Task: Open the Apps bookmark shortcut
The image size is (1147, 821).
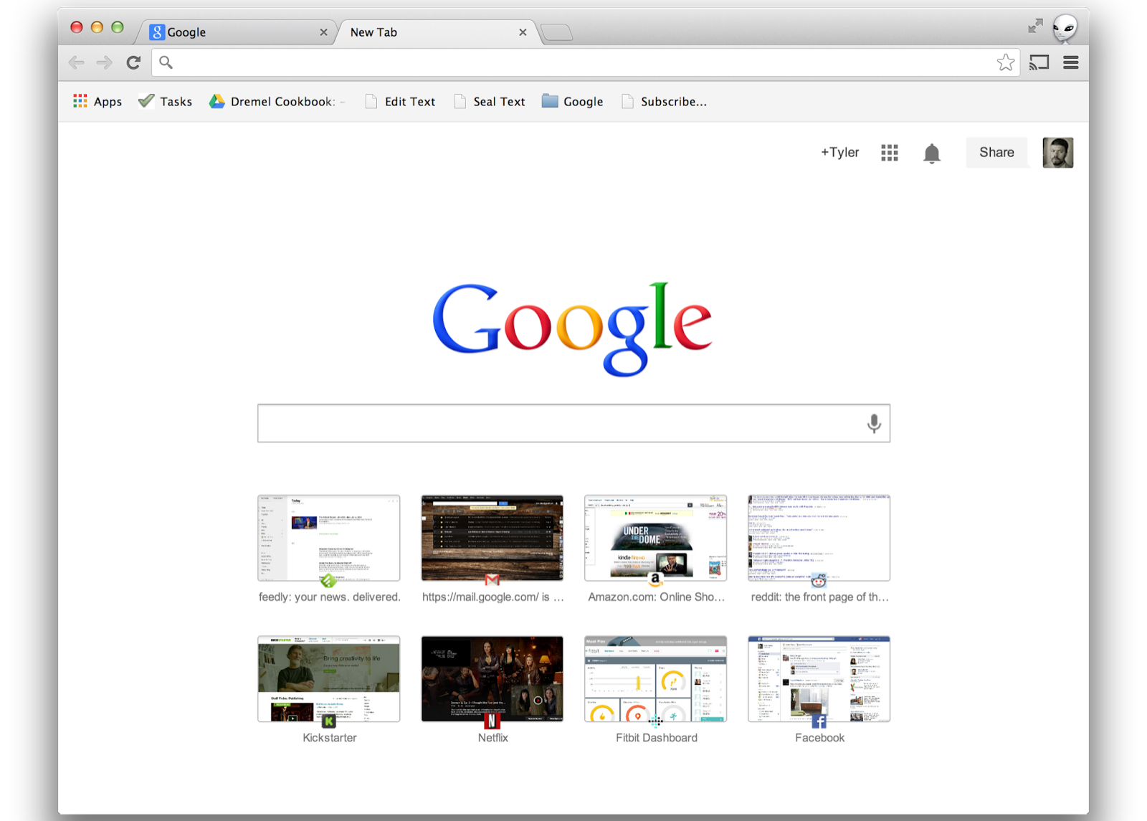Action: (x=97, y=102)
